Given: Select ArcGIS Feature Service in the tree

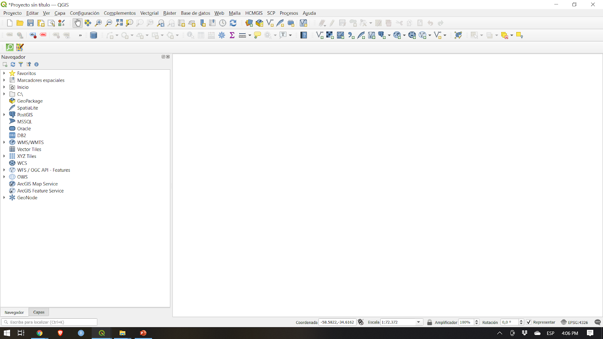Looking at the screenshot, I should click(40, 191).
